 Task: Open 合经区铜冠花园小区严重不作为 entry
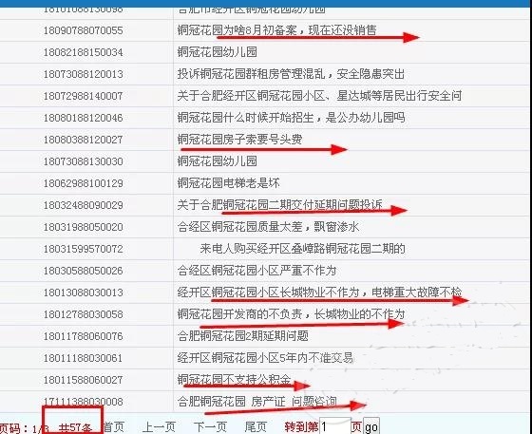256,271
